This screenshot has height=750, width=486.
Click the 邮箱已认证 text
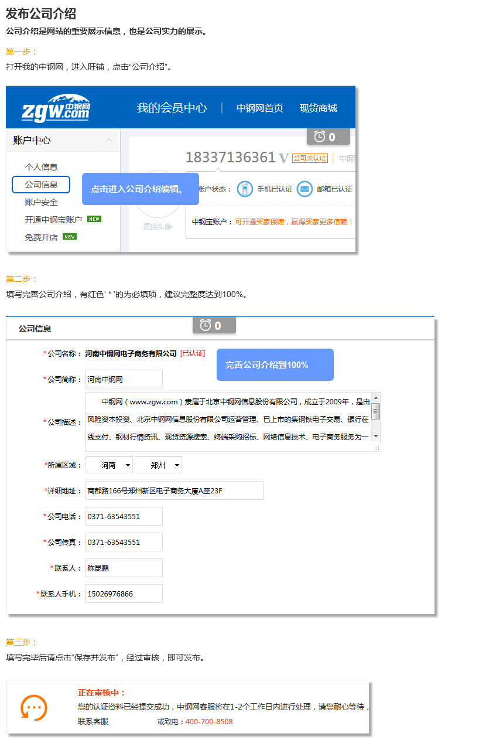(335, 189)
